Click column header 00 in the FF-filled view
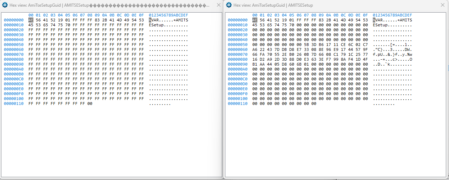This screenshot has width=449, height=180. (31, 15)
